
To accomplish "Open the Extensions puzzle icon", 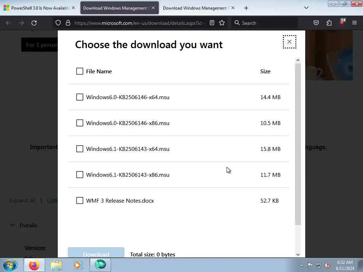I will click(329, 23).
